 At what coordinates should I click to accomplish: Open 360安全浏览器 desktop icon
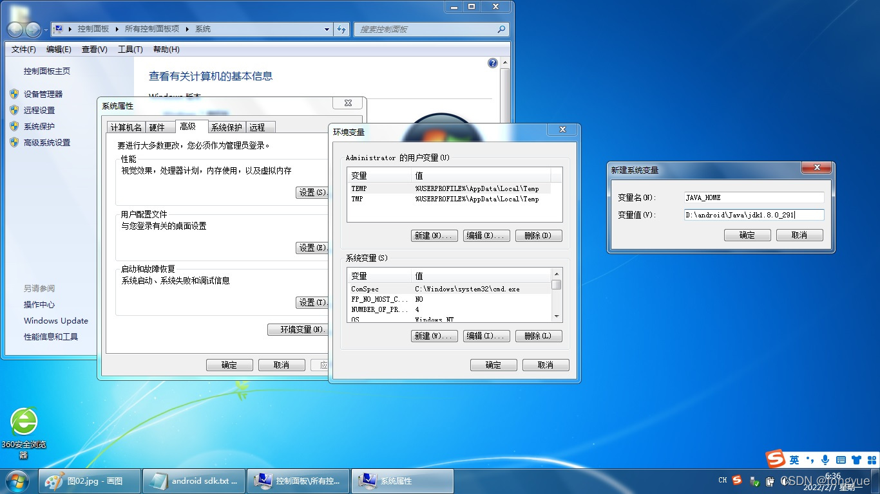(24, 433)
